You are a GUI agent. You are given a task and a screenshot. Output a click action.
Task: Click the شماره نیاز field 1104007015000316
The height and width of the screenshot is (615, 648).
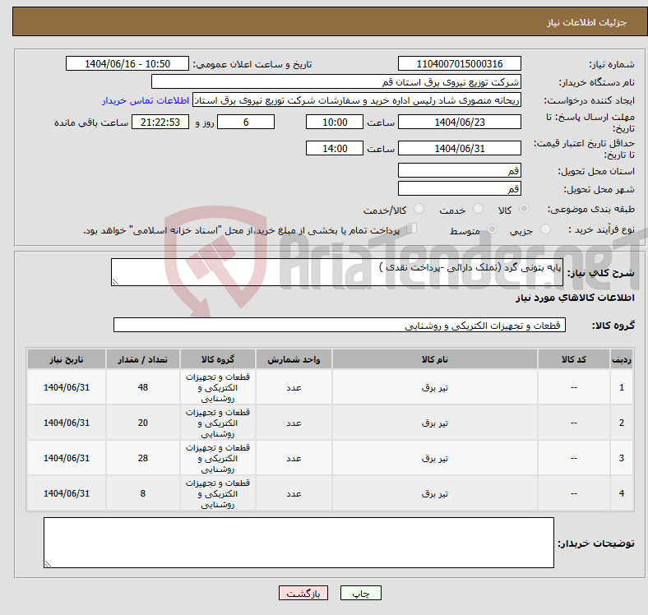pyautogui.click(x=459, y=63)
